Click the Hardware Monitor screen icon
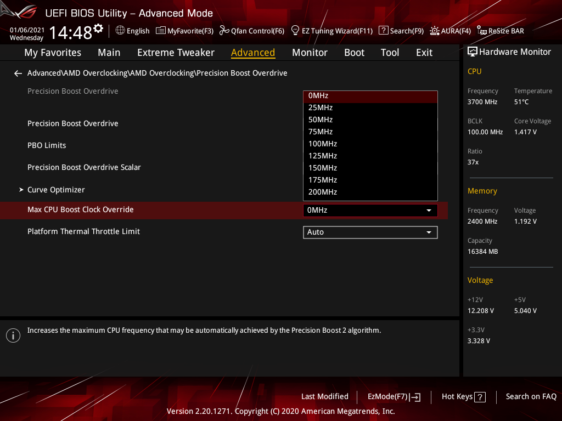This screenshot has height=421, width=562. tap(473, 52)
